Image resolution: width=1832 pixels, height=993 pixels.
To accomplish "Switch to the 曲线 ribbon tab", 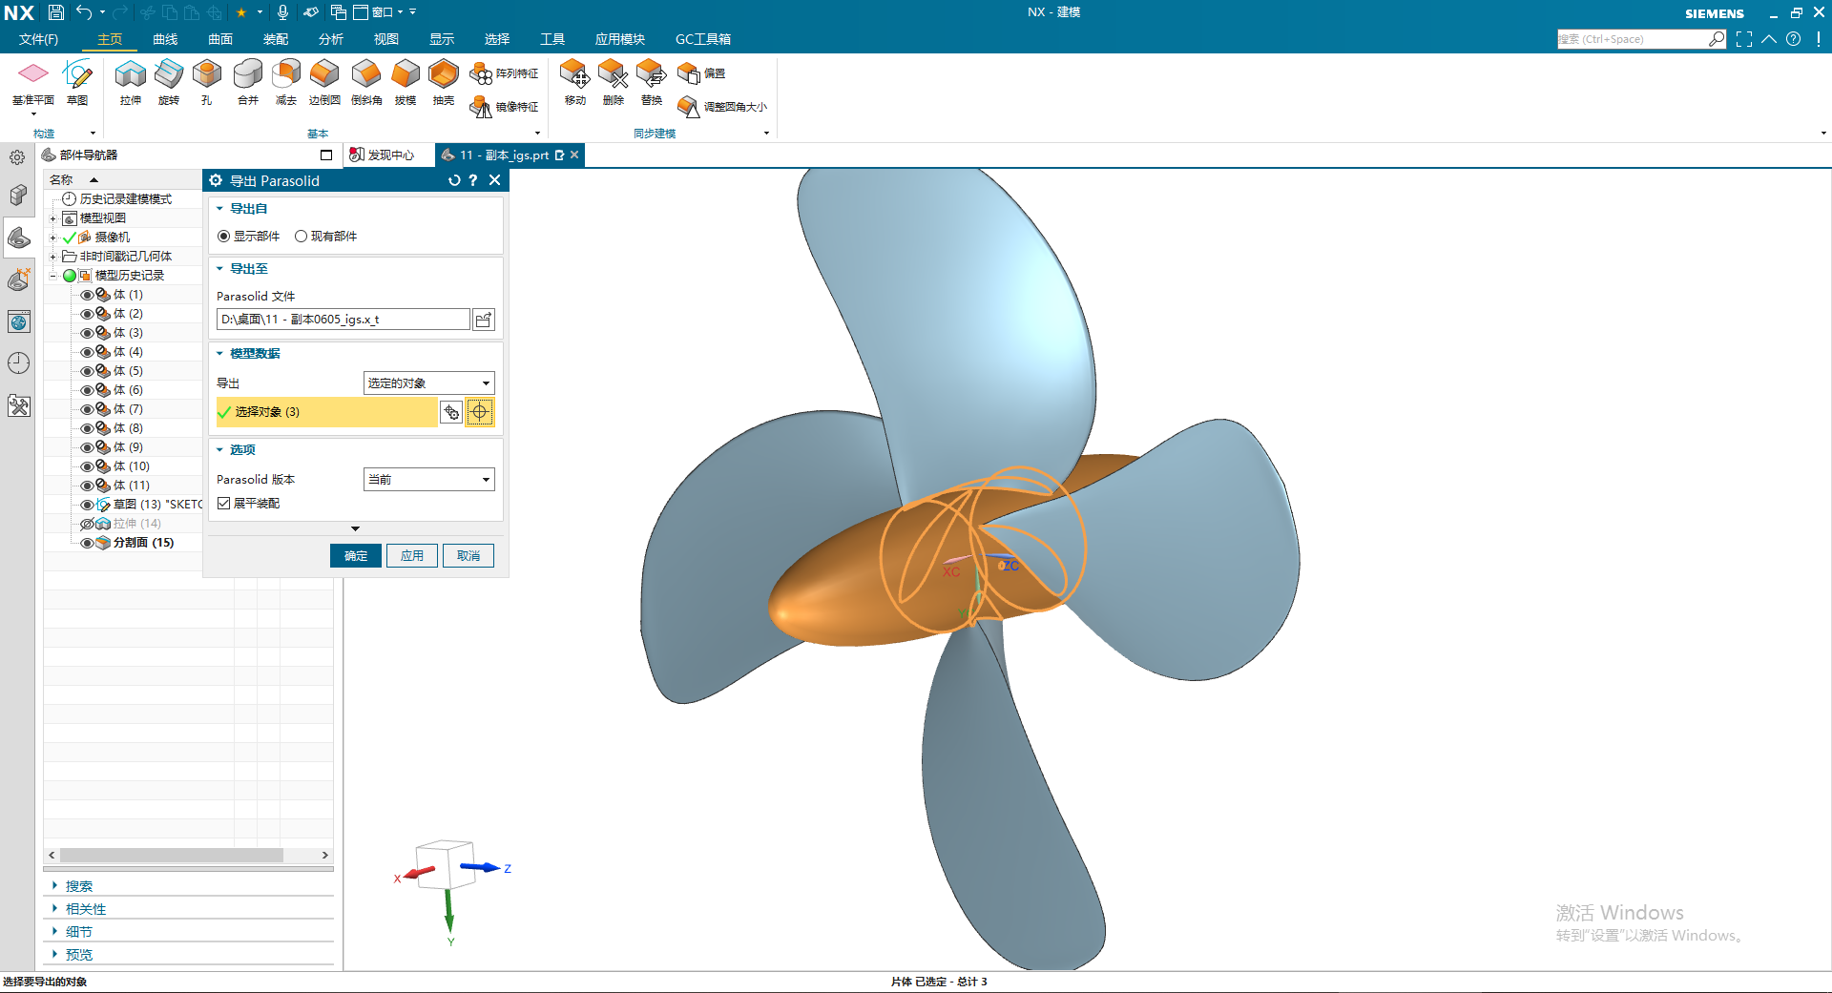I will tap(165, 39).
